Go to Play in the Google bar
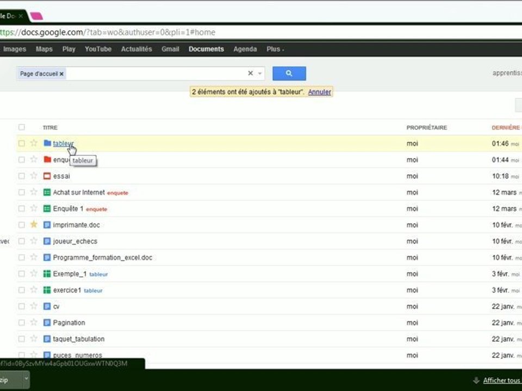 point(69,49)
